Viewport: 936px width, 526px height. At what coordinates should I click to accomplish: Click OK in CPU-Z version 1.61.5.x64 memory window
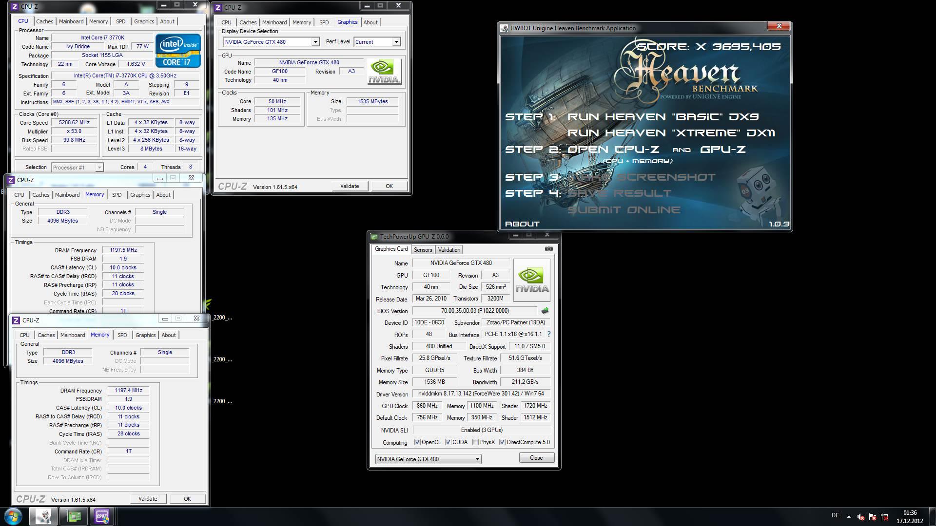(x=187, y=499)
